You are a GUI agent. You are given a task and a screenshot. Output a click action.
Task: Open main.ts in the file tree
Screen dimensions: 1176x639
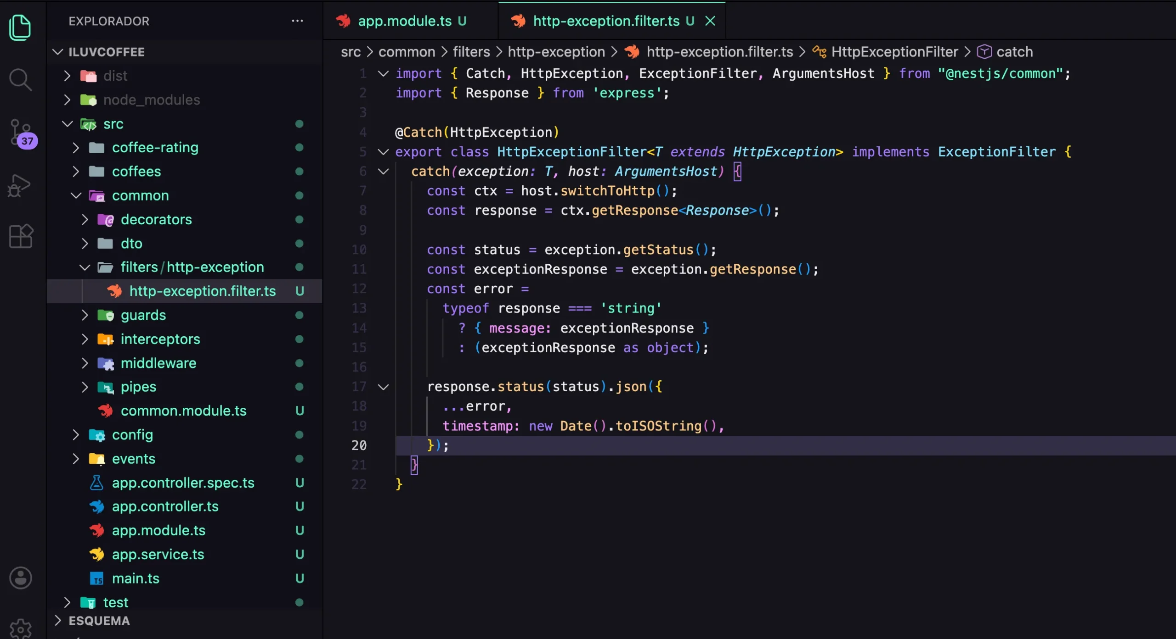click(136, 578)
